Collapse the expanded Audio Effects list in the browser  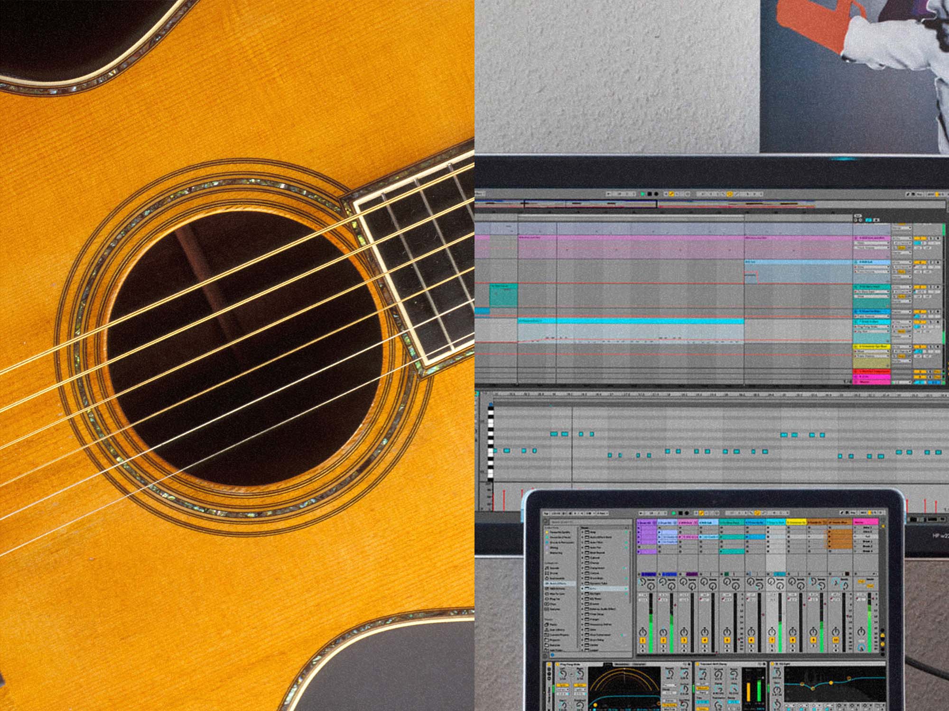pyautogui.click(x=555, y=583)
